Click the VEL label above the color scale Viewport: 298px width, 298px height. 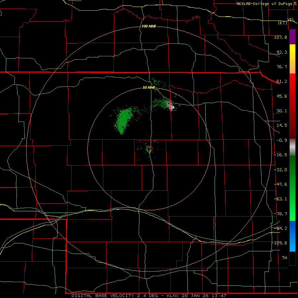pyautogui.click(x=291, y=20)
